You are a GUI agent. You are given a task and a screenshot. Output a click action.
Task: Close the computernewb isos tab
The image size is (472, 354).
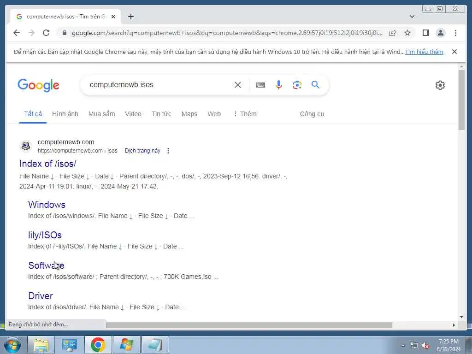click(113, 17)
